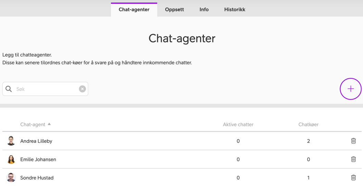Sort by the Aktive chatter column

tap(238, 124)
